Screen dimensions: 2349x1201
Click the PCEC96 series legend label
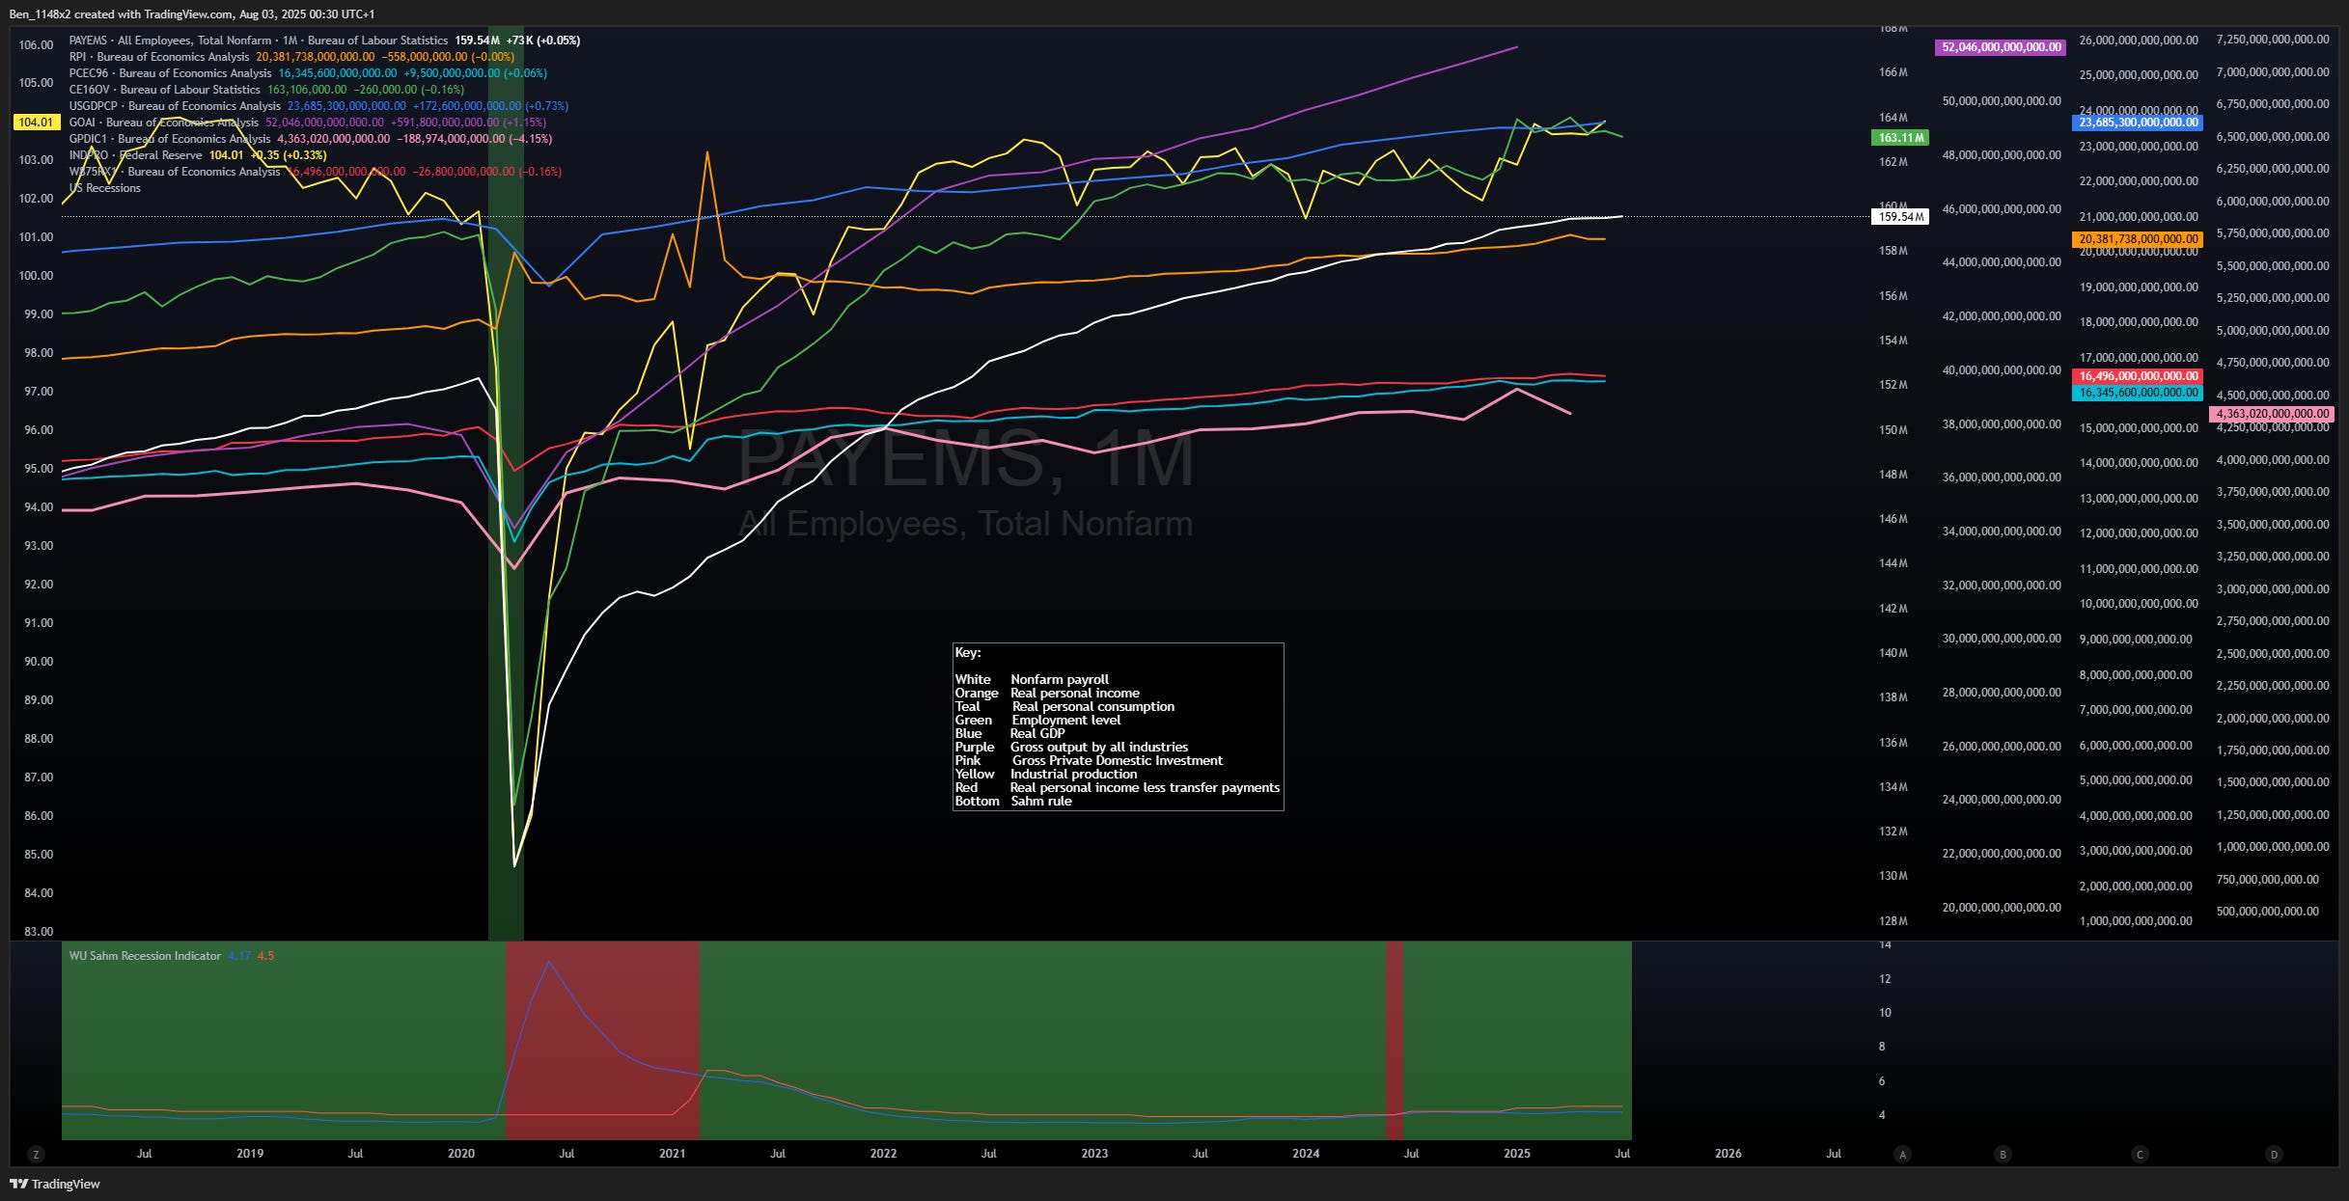[x=89, y=73]
